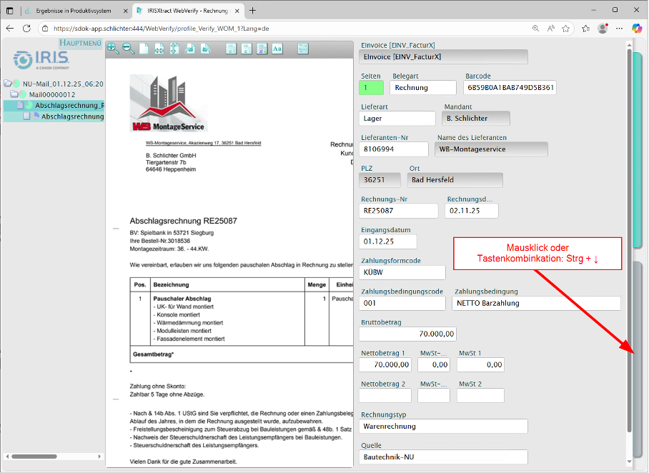Click open folder icon of NU-Mail batch
Viewport: 649px width, 473px height.
[8, 83]
